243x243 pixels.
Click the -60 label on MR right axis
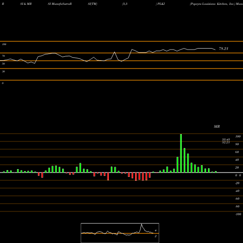237,199
